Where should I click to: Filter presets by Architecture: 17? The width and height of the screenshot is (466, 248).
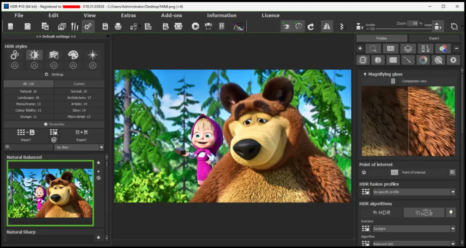[x=79, y=98]
